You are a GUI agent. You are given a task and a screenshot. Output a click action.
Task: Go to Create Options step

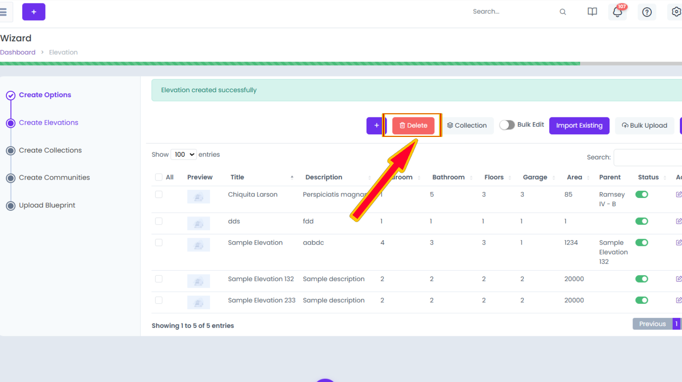pos(45,95)
